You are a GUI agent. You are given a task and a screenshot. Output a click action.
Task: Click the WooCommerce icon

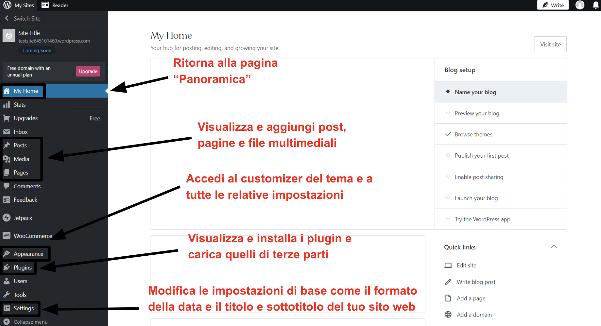coord(7,236)
